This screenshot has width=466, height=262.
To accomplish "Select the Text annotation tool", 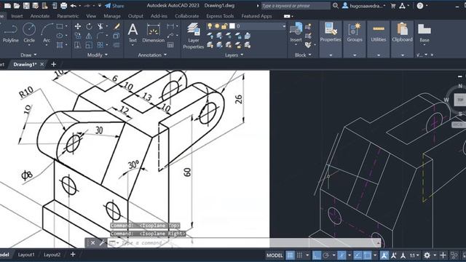I will coord(133,33).
